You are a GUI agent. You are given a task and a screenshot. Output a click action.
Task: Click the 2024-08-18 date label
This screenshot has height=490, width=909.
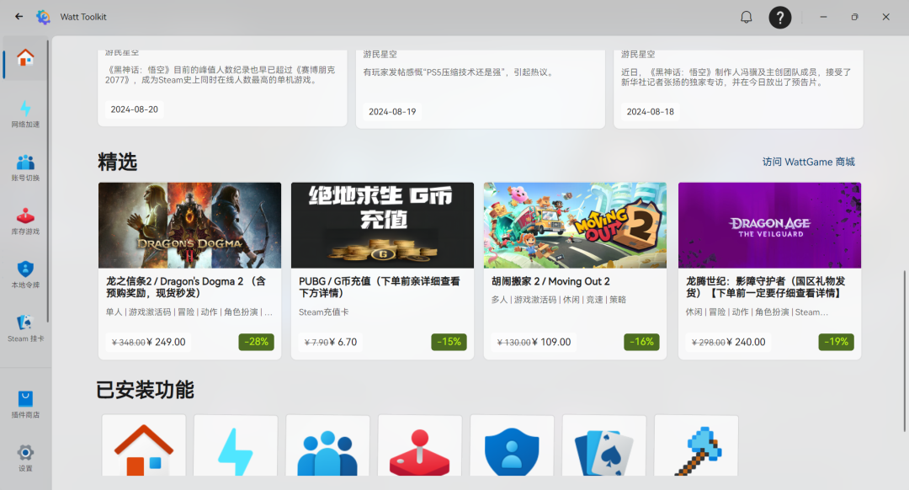[x=650, y=111]
